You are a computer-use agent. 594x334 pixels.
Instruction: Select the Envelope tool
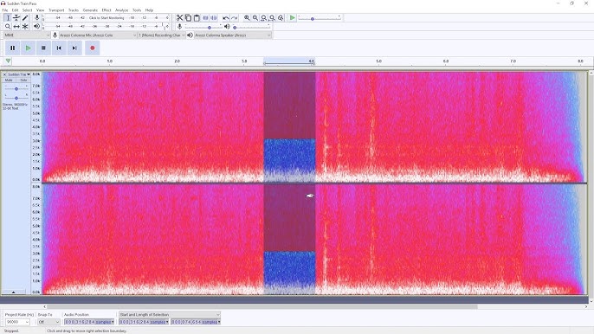16,18
